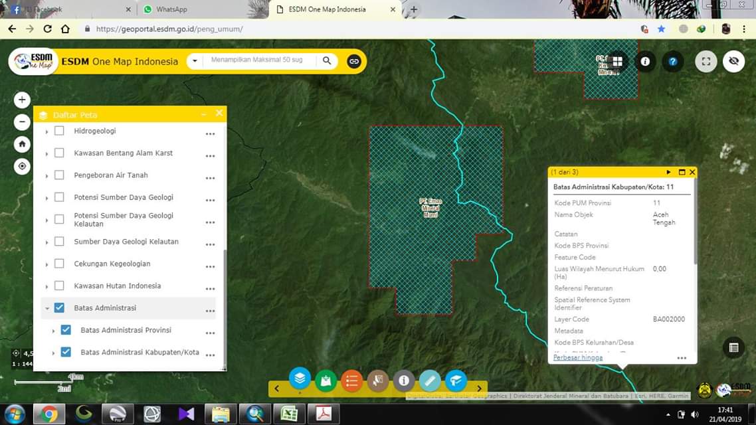Screen dimensions: 756x425
Task: Open options menu for Pengeboran Air Tanah
Action: click(210, 178)
